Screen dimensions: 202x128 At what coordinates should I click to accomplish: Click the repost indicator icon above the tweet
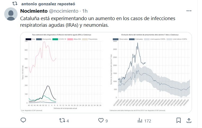[x=15, y=4]
